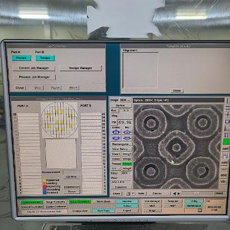The image size is (230, 230).
Task: Click the disk icon in the bottom bar
Action: tap(200, 210)
